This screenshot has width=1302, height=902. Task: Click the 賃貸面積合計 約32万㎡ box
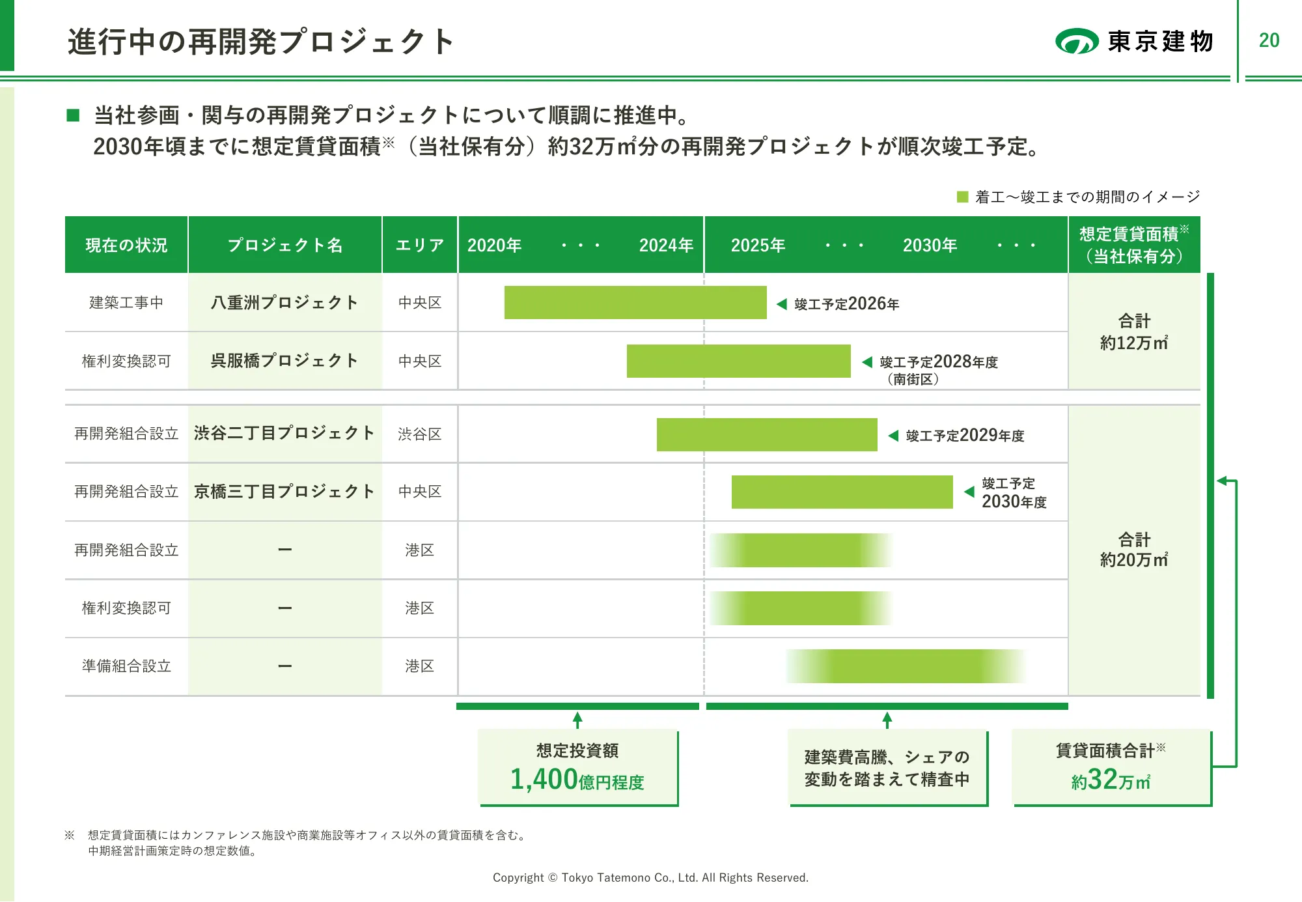[x=1111, y=767]
